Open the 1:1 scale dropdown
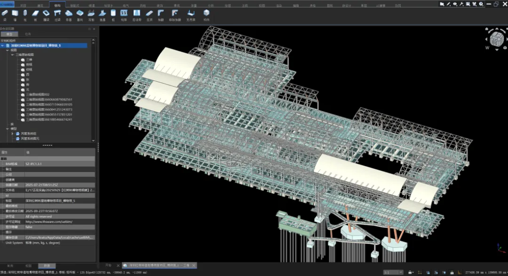Image resolution: width=508 pixels, height=276 pixels. [x=393, y=272]
